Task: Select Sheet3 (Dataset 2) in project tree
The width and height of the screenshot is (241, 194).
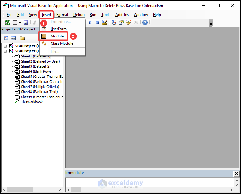Action: point(36,66)
